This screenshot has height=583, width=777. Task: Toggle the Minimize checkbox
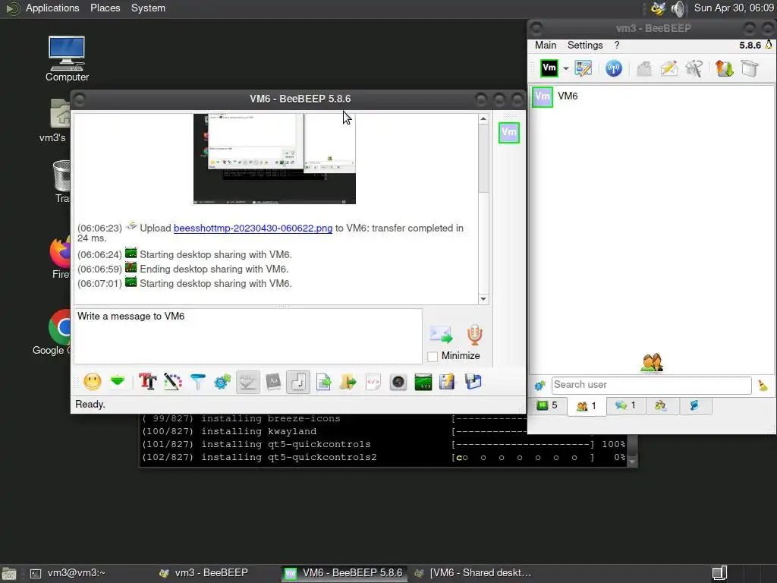click(433, 357)
